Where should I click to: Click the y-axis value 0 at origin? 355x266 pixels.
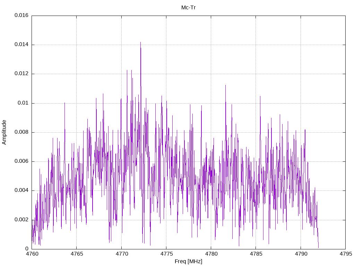point(27,249)
